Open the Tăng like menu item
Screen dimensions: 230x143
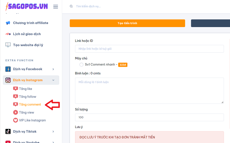[x=25, y=89]
